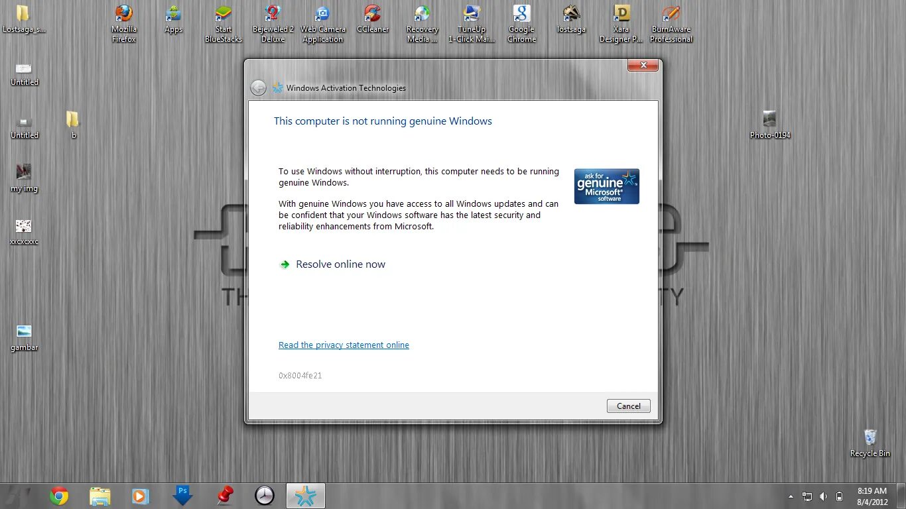Select the folder named b
Screen dimensions: 906x509
point(73,125)
